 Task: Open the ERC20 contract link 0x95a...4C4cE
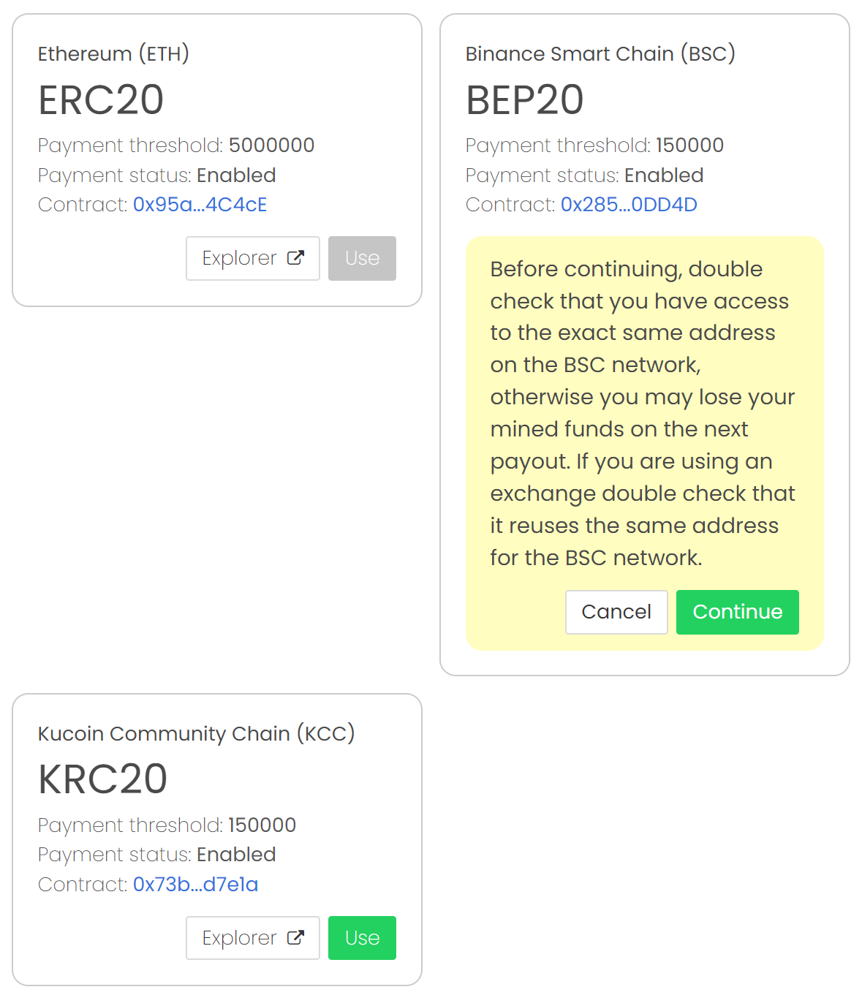(x=200, y=205)
